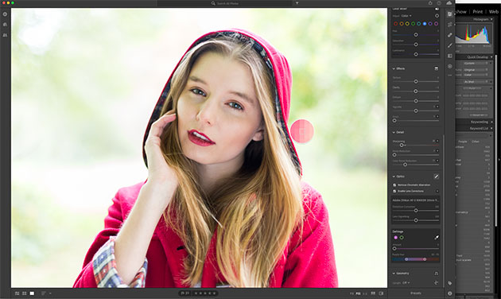
Task: Open the Edit panel icon
Action: tap(450, 14)
